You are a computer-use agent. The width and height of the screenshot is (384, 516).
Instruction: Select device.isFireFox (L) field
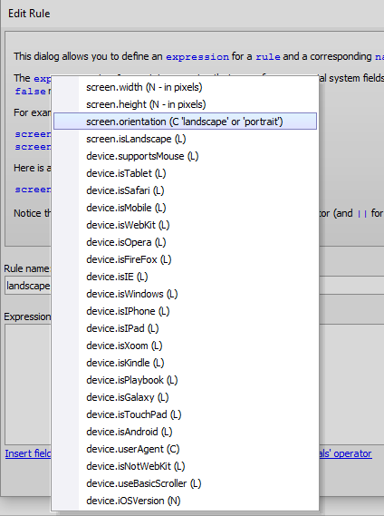coord(185,259)
